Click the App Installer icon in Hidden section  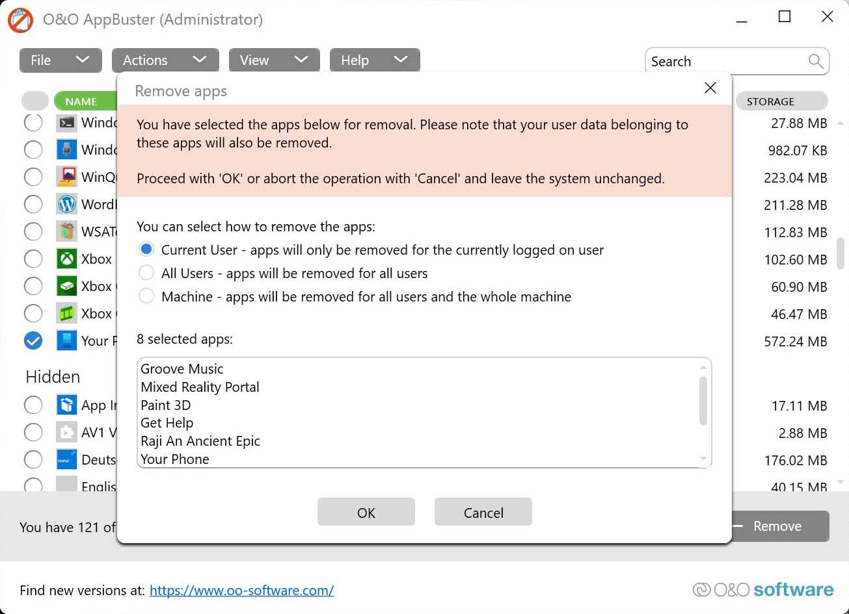66,405
